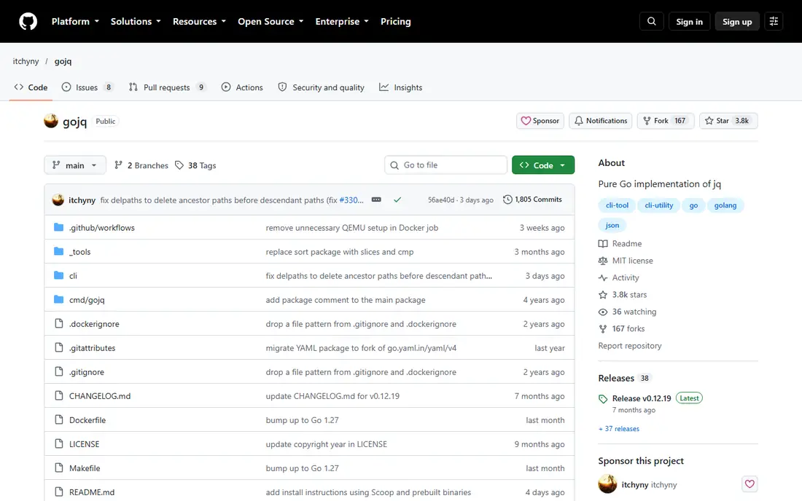802x501 pixels.
Task: Click the Go to file search field
Action: pos(445,165)
